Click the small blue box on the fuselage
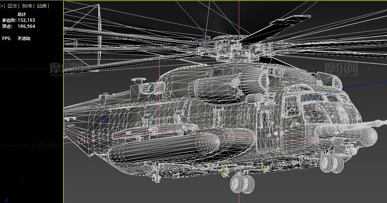 tap(104, 120)
